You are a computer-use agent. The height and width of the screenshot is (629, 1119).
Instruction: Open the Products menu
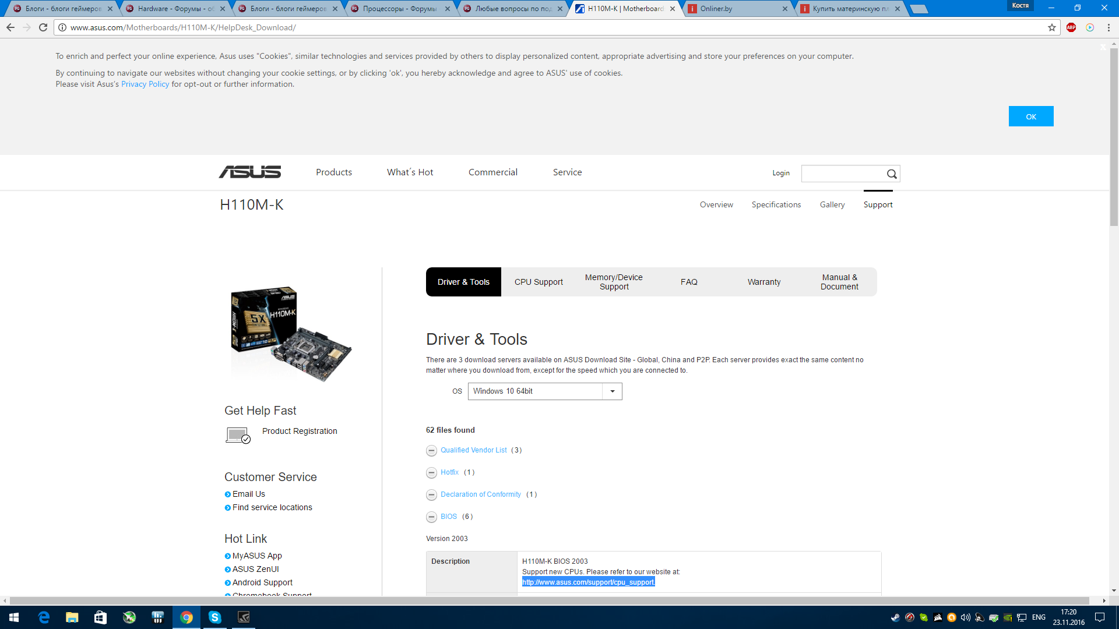[x=334, y=172]
